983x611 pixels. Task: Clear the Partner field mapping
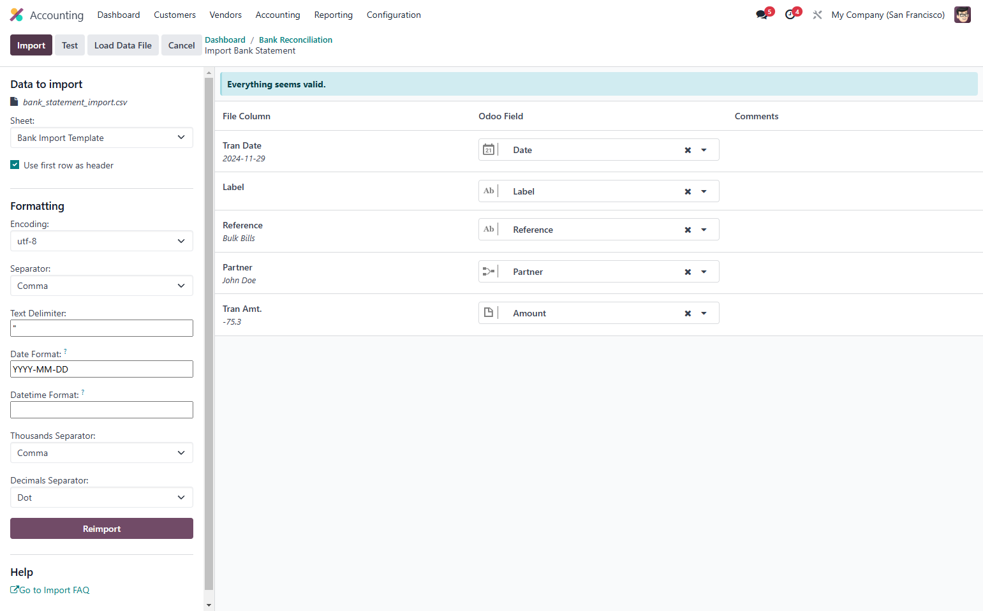tap(688, 272)
